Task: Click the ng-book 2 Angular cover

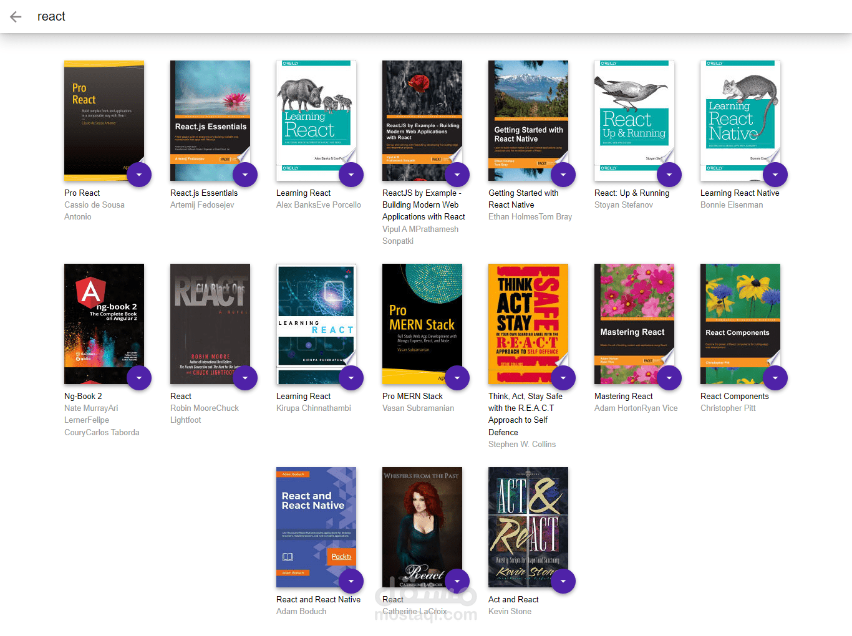Action: pyautogui.click(x=104, y=324)
